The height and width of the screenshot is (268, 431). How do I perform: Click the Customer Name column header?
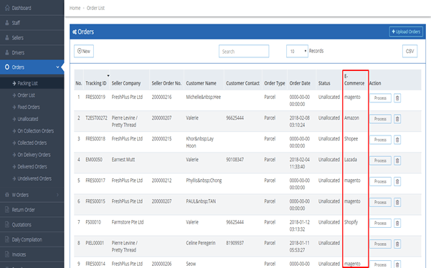coord(201,83)
